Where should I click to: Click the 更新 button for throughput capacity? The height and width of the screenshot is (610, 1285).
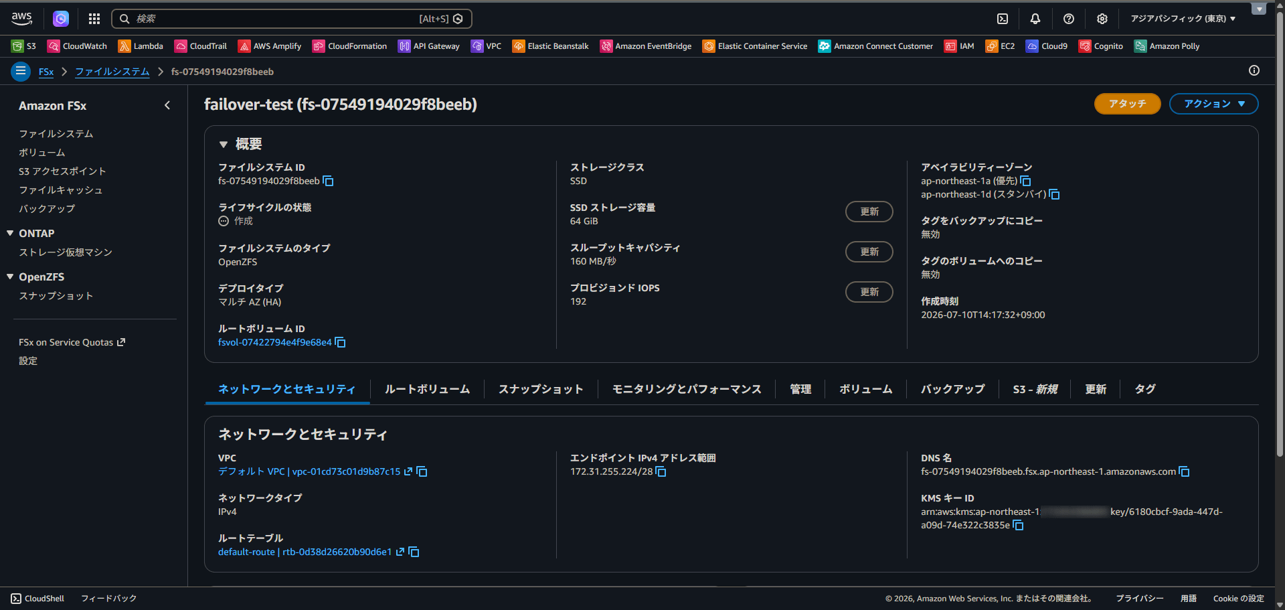pyautogui.click(x=869, y=252)
